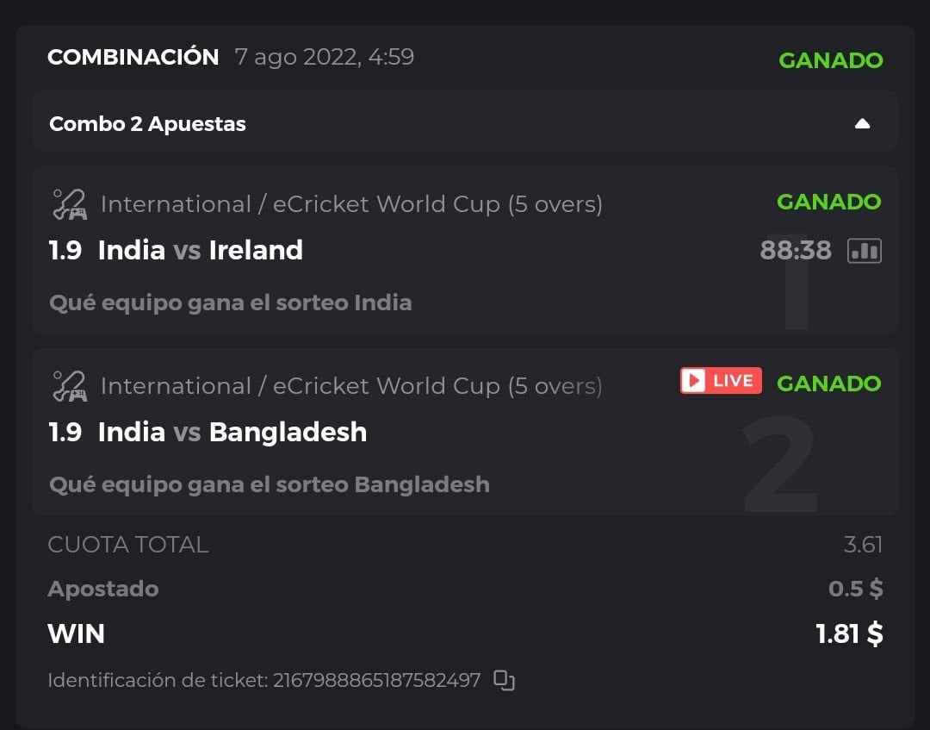
Task: Click the first bet's eCricket World Cup league
Action: tap(351, 204)
